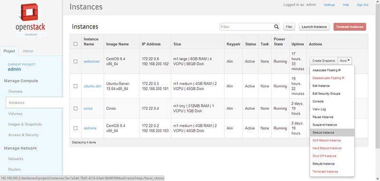
Task: Check the cirros instance checkbox
Action: point(76,108)
